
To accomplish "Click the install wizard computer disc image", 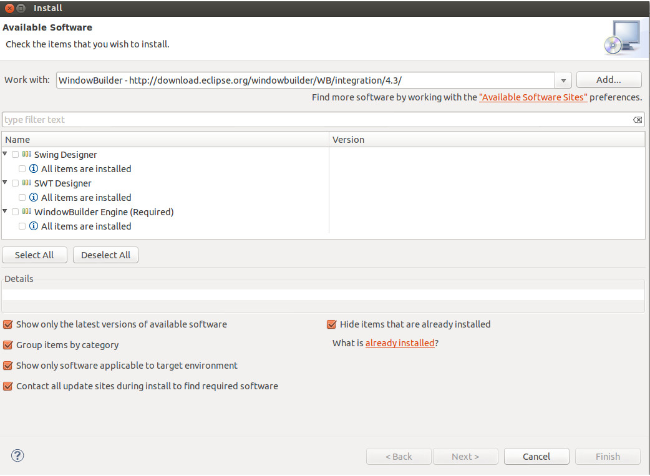I will (623, 38).
